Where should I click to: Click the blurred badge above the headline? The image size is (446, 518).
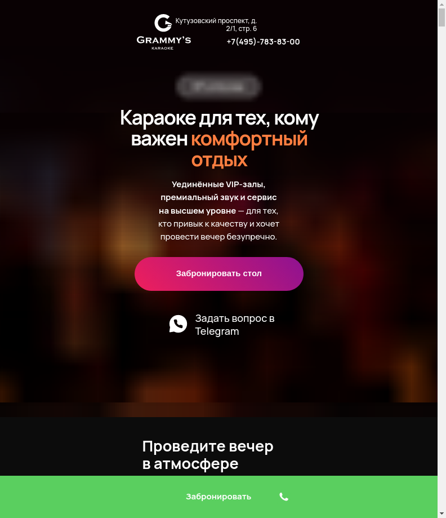pos(218,87)
